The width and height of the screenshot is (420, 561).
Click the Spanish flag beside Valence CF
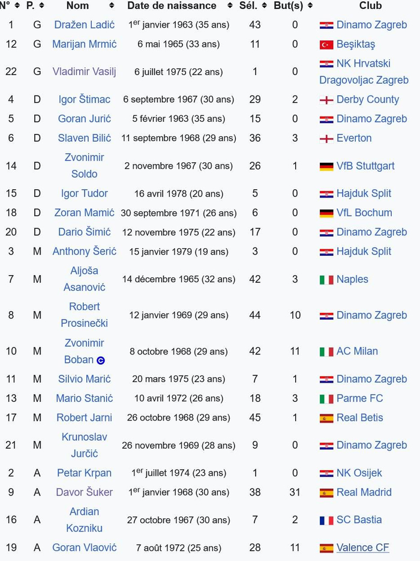point(326,548)
